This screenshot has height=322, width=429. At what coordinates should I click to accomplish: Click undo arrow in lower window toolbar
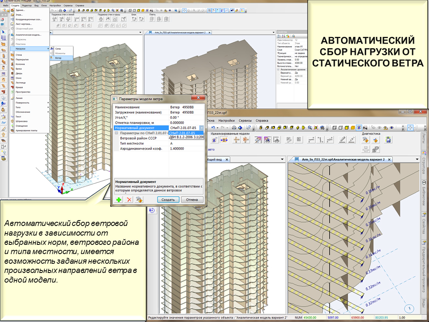pos(214,127)
